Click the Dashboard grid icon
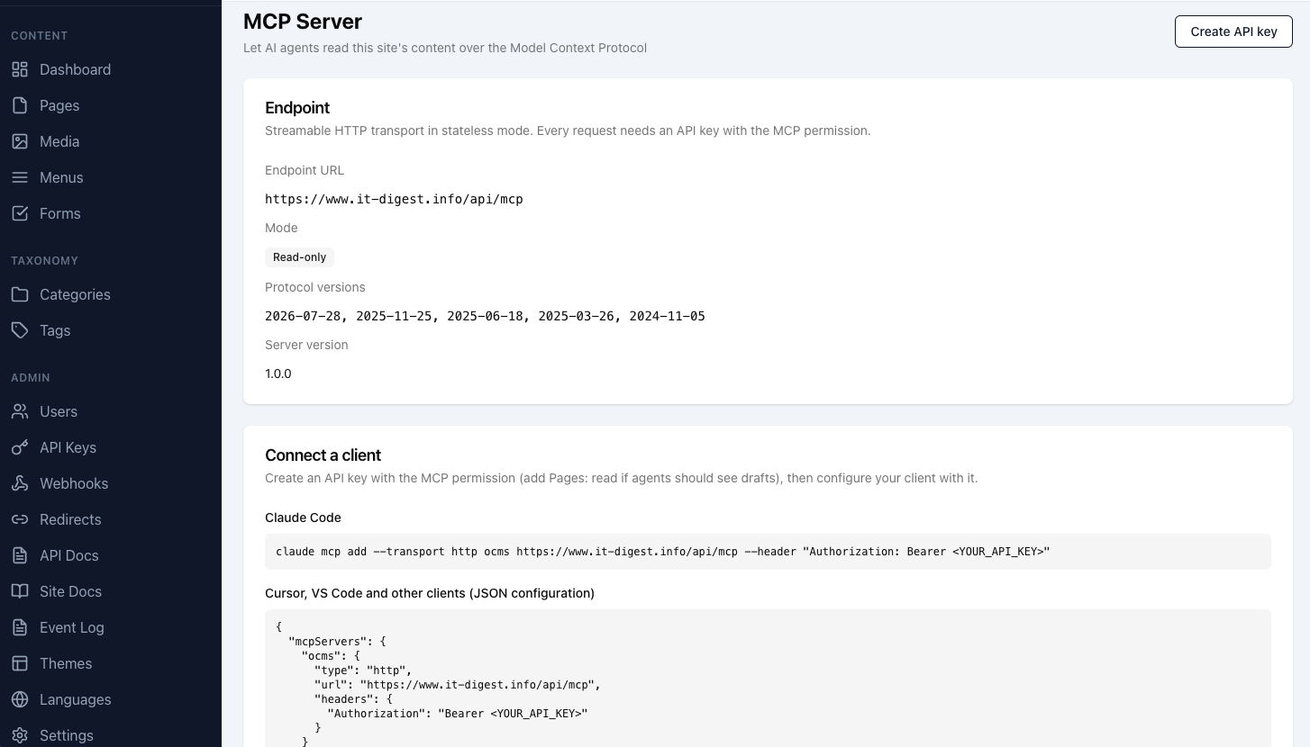The height and width of the screenshot is (747, 1310). point(20,69)
